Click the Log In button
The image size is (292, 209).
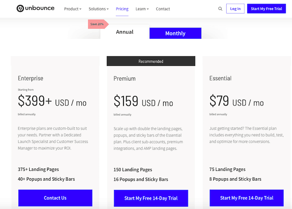(235, 9)
